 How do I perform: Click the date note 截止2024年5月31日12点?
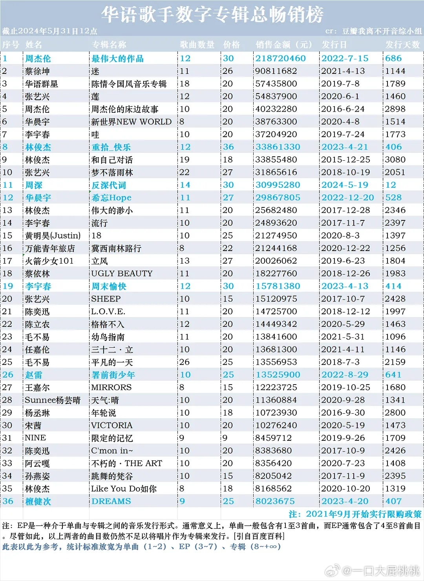coord(49,31)
